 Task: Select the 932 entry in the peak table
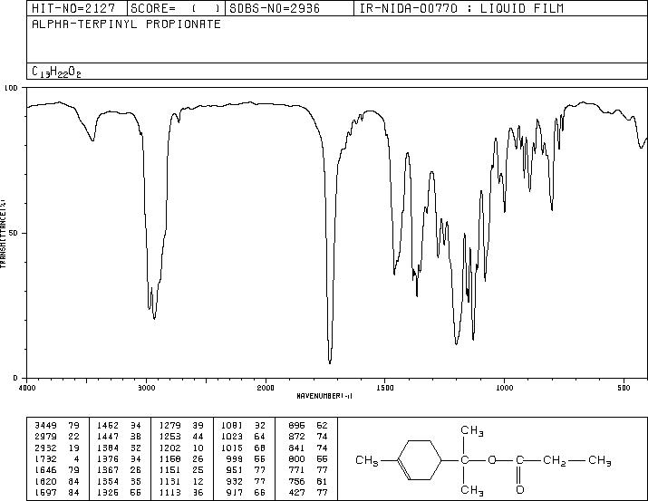[235, 481]
